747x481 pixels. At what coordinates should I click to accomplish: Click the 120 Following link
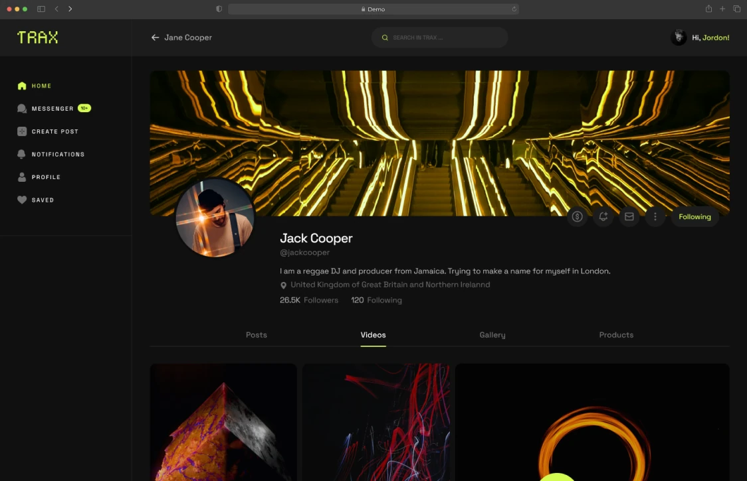[376, 300]
